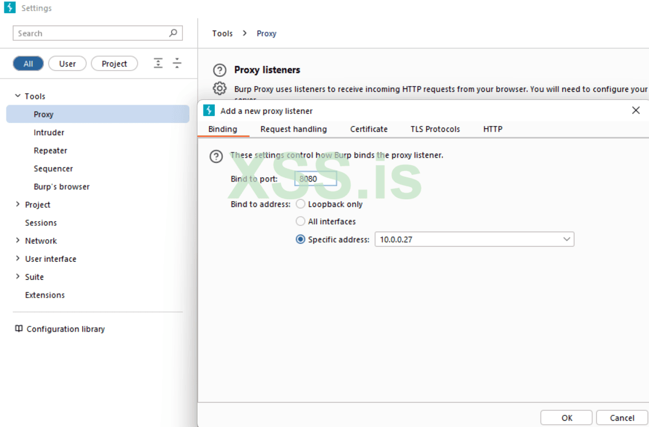Select Sequencer in settings tree
Viewport: 649px width, 427px height.
click(53, 169)
